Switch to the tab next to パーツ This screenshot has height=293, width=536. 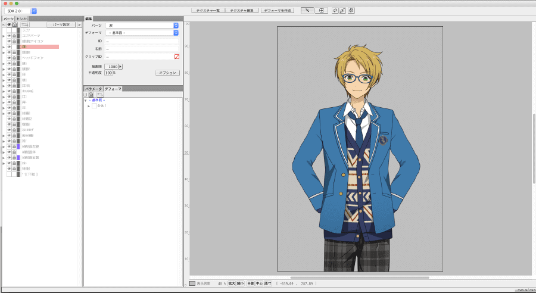[22, 18]
